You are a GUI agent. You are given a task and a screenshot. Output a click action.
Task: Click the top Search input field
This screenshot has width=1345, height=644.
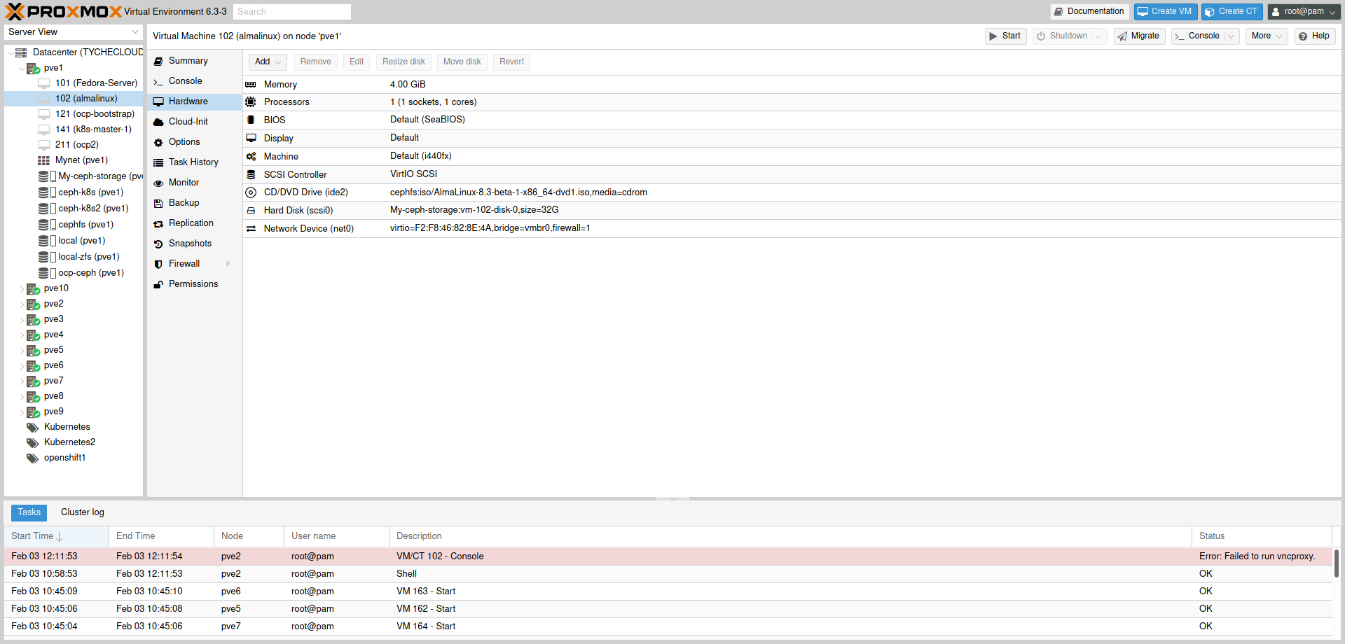click(x=291, y=12)
